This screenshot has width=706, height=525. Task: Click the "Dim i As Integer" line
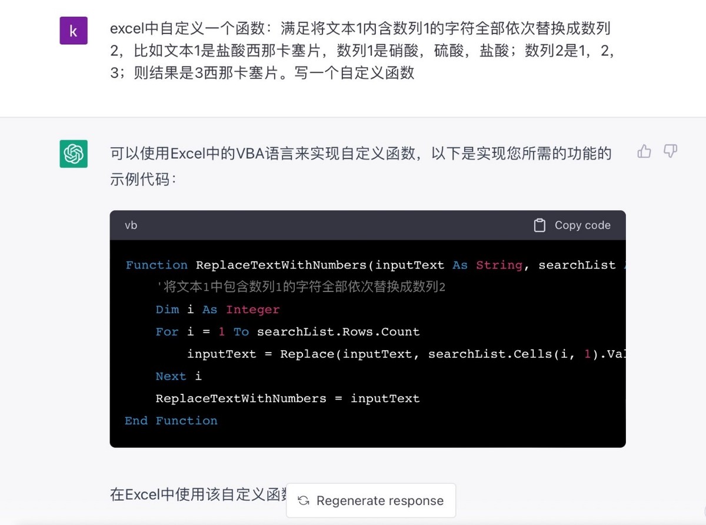pyautogui.click(x=218, y=310)
